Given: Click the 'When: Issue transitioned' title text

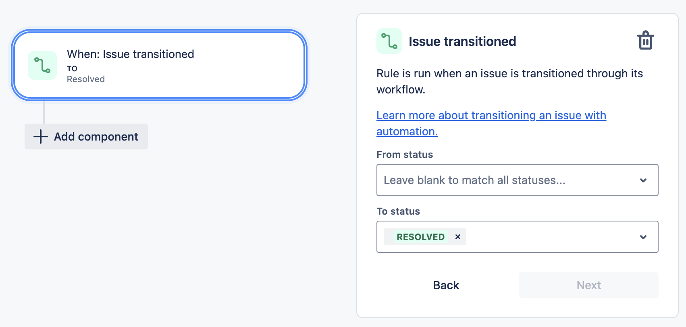Looking at the screenshot, I should click(130, 54).
